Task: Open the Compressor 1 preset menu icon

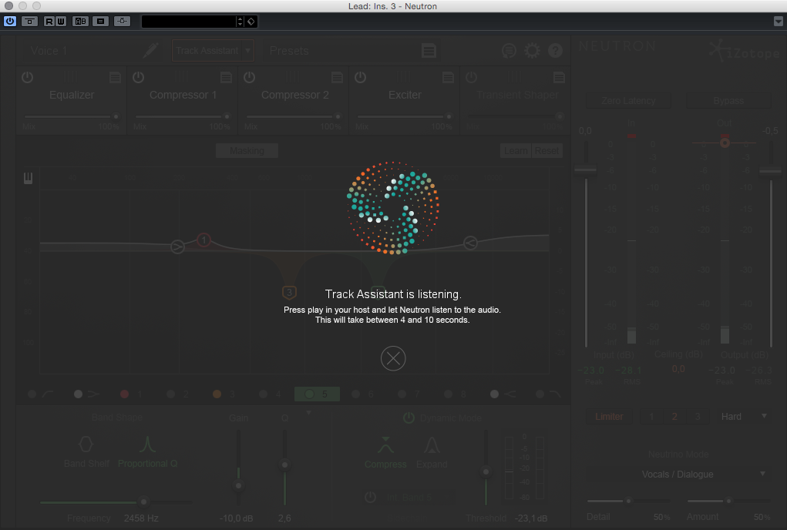Action: [227, 77]
